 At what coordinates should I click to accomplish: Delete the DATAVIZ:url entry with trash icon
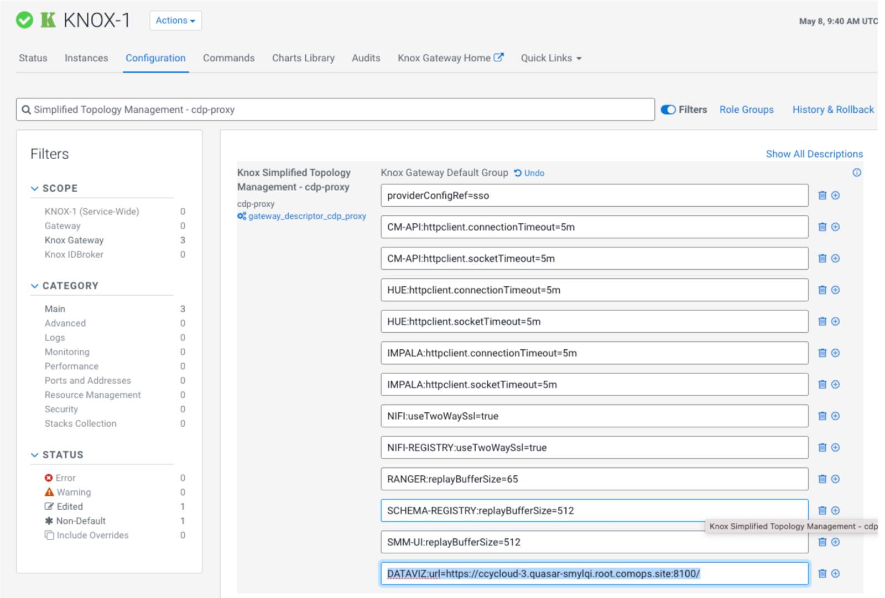click(822, 574)
